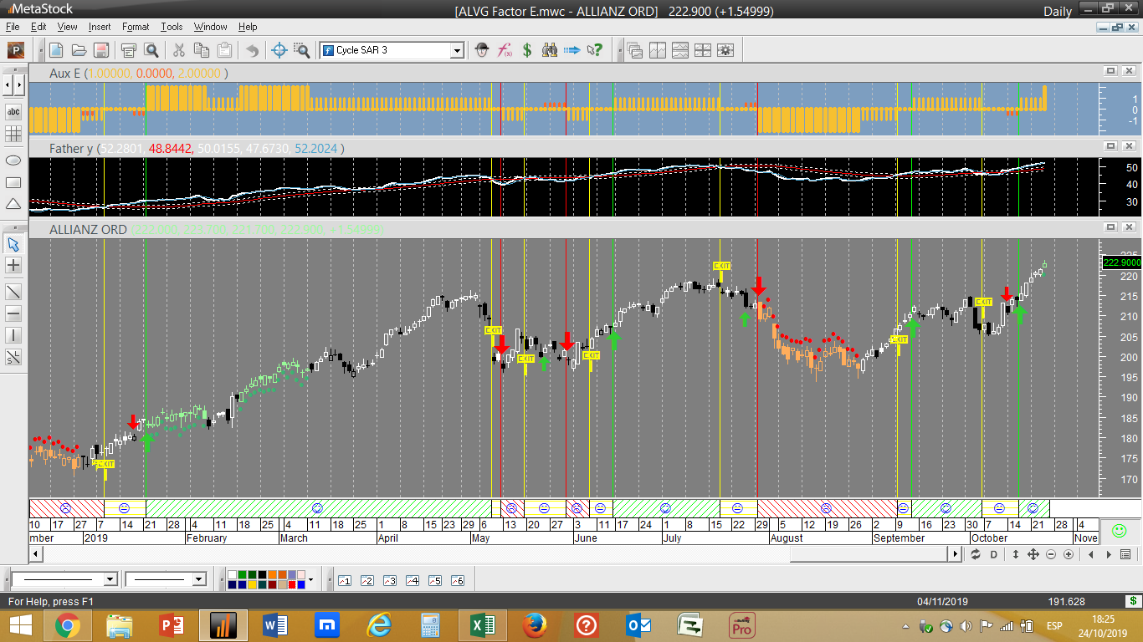The height and width of the screenshot is (642, 1143).
Task: Click the zoom in plus icon
Action: pos(1069,554)
